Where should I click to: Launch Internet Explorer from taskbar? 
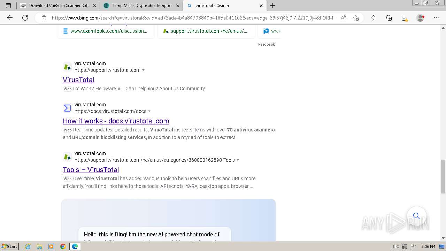28,246
